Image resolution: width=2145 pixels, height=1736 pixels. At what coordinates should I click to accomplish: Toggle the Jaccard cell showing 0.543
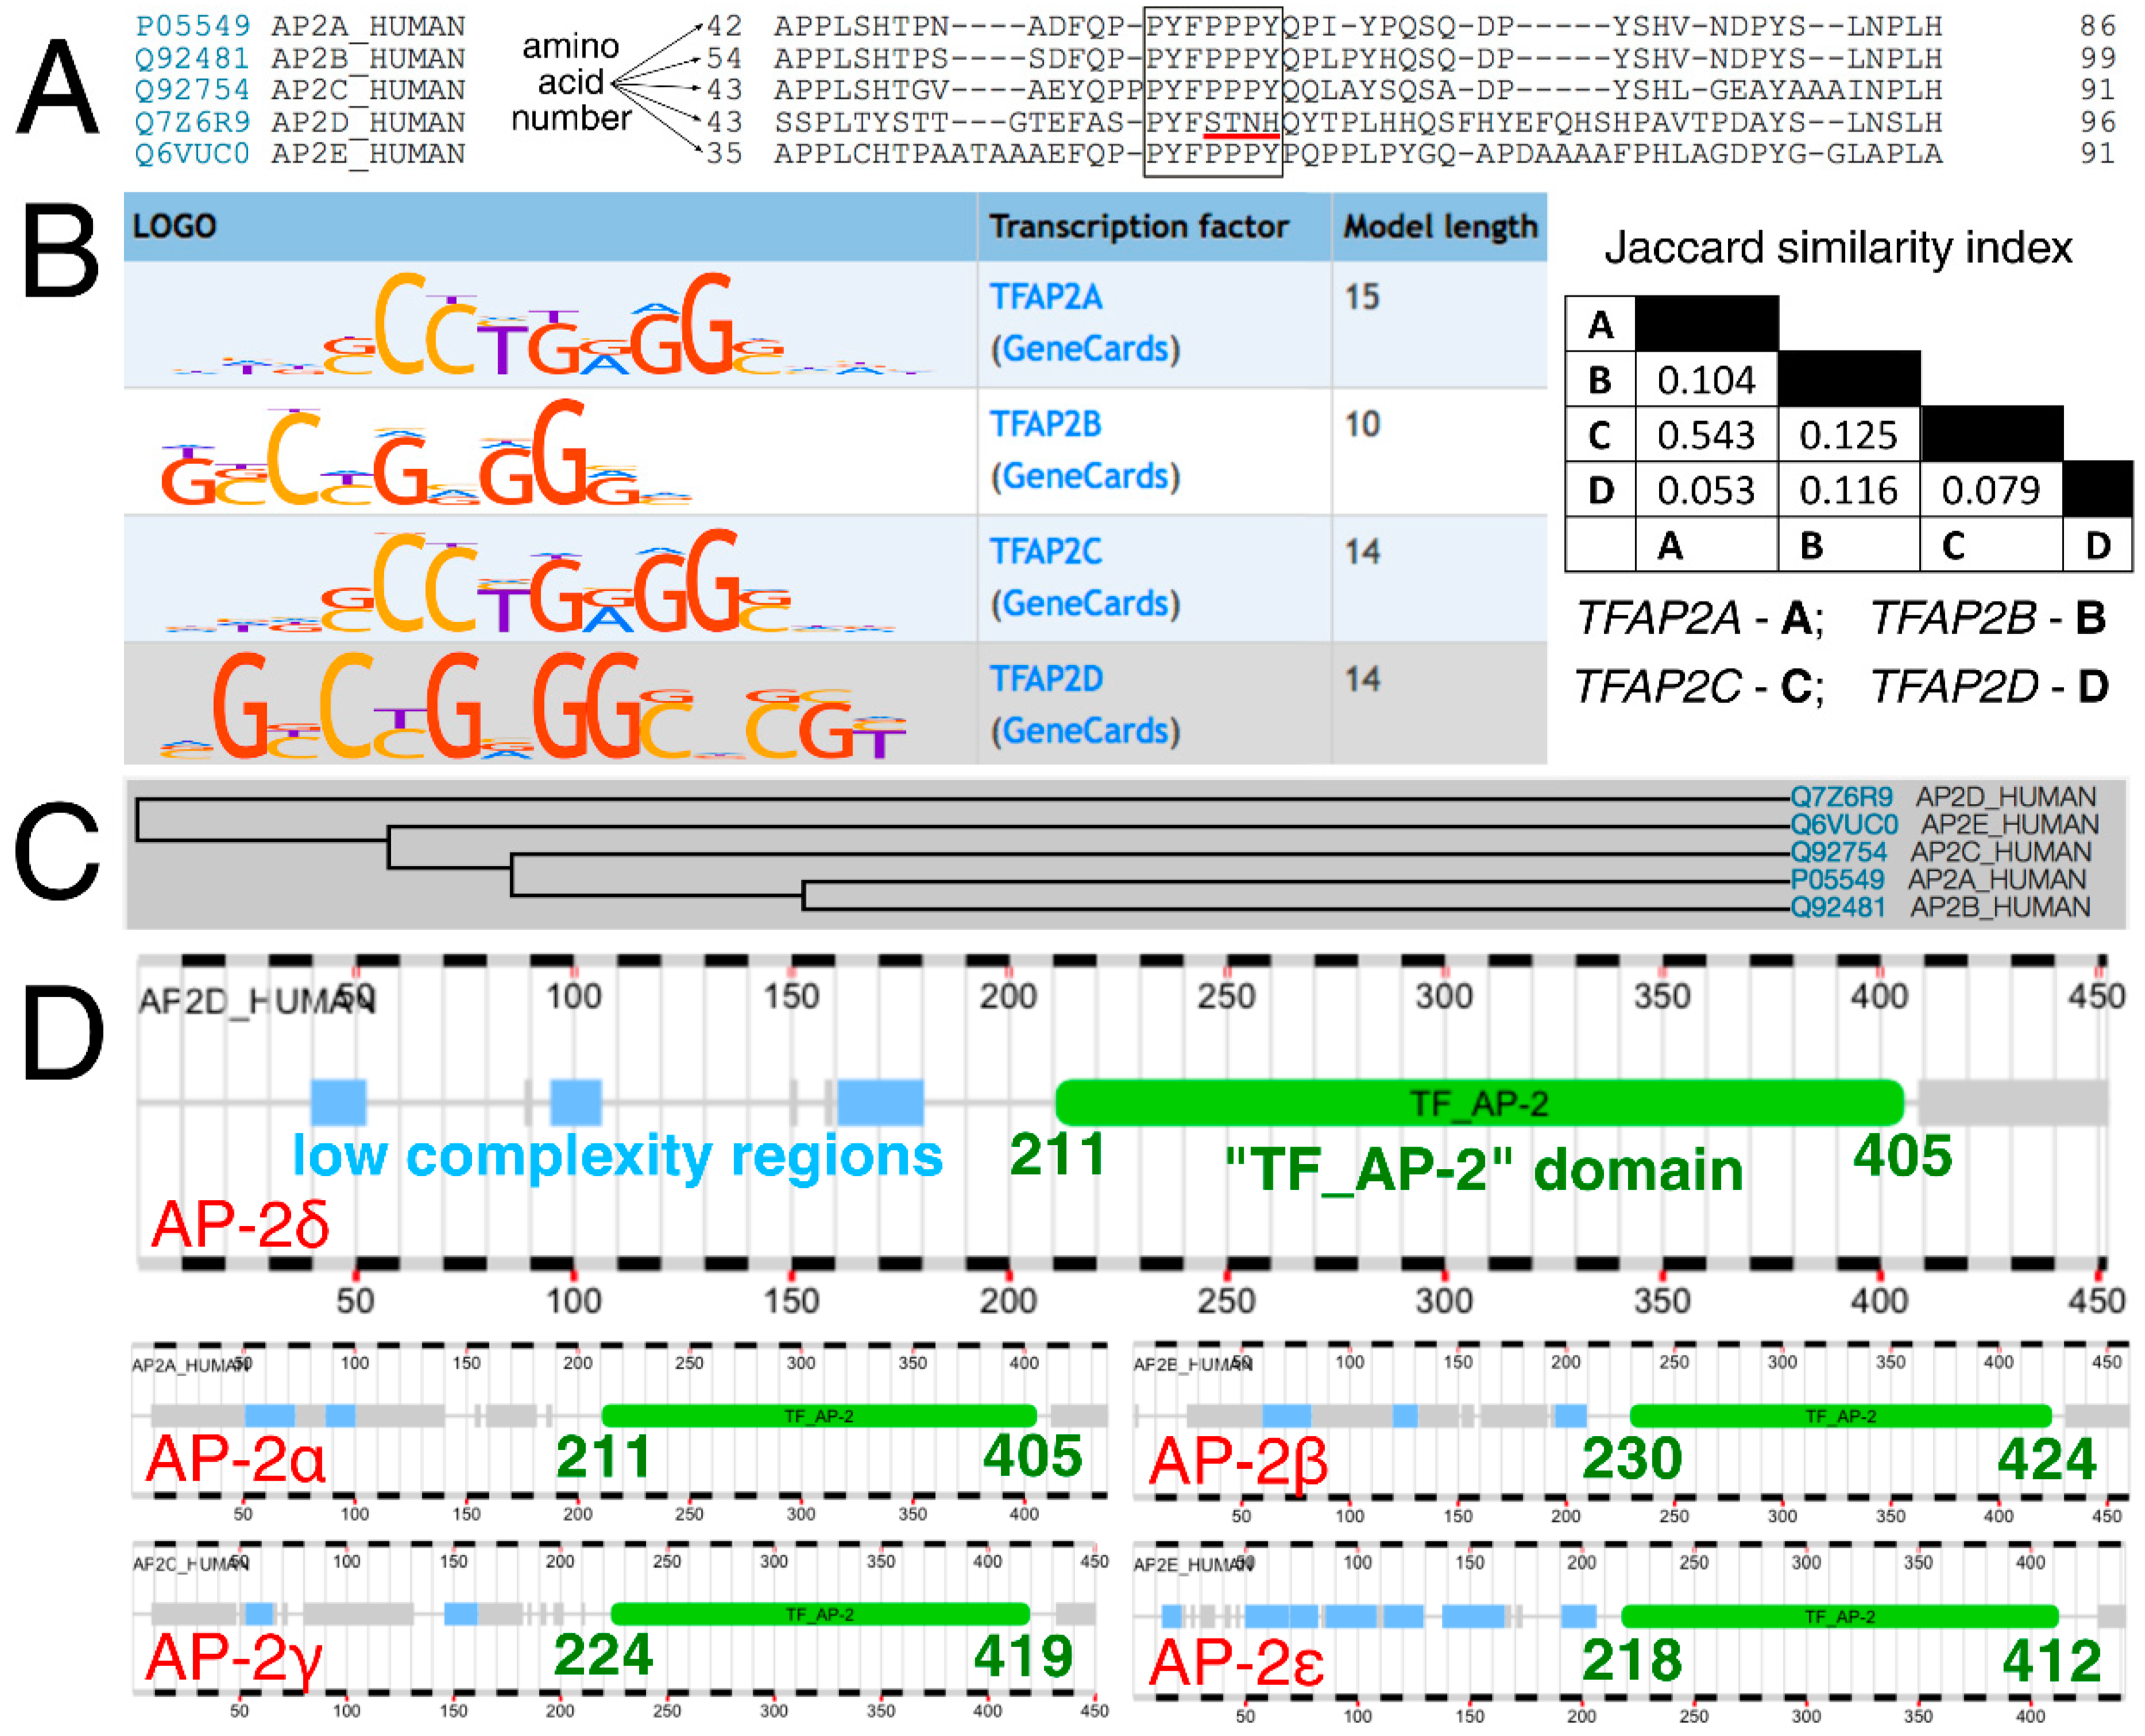click(1705, 436)
